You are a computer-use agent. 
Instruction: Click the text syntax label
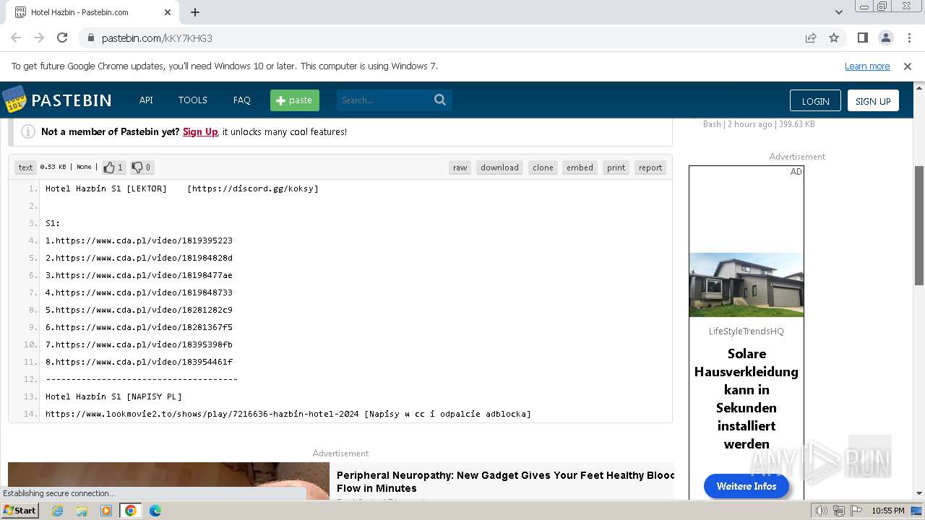pyautogui.click(x=25, y=168)
